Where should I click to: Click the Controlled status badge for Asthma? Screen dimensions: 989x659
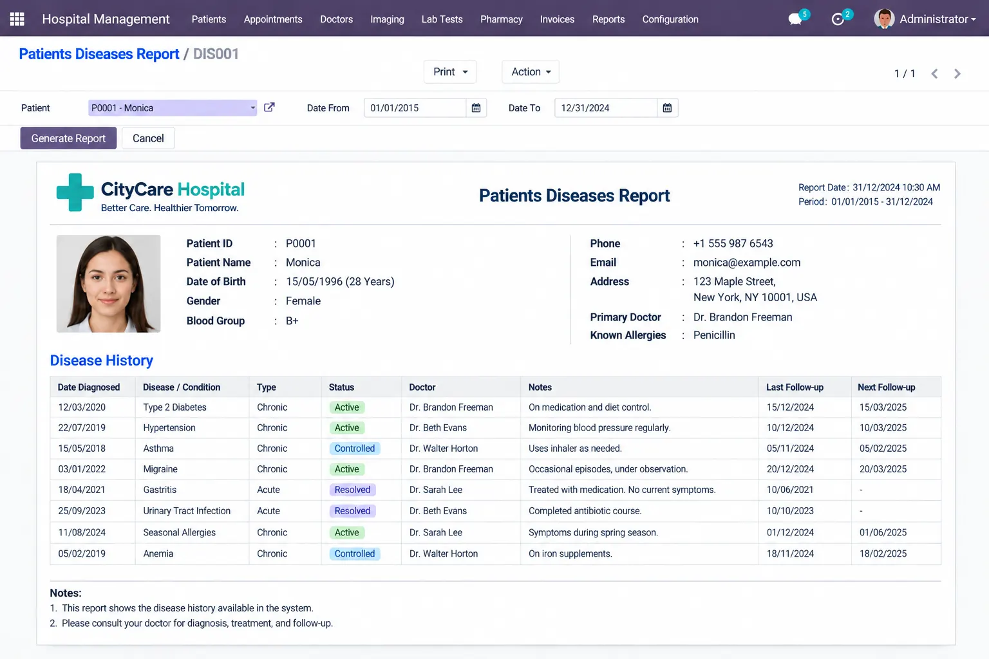point(354,449)
